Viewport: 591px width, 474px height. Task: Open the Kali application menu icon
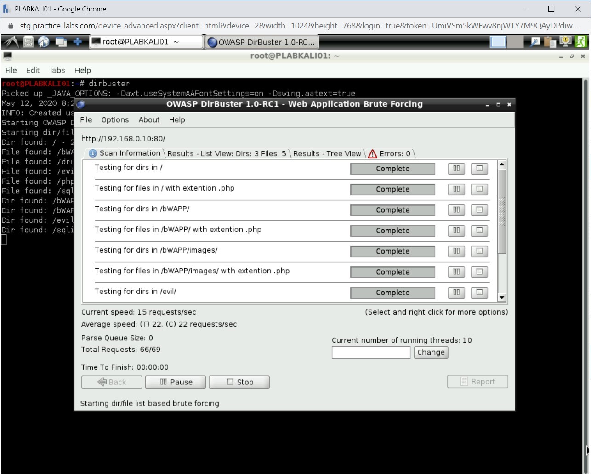coord(11,42)
